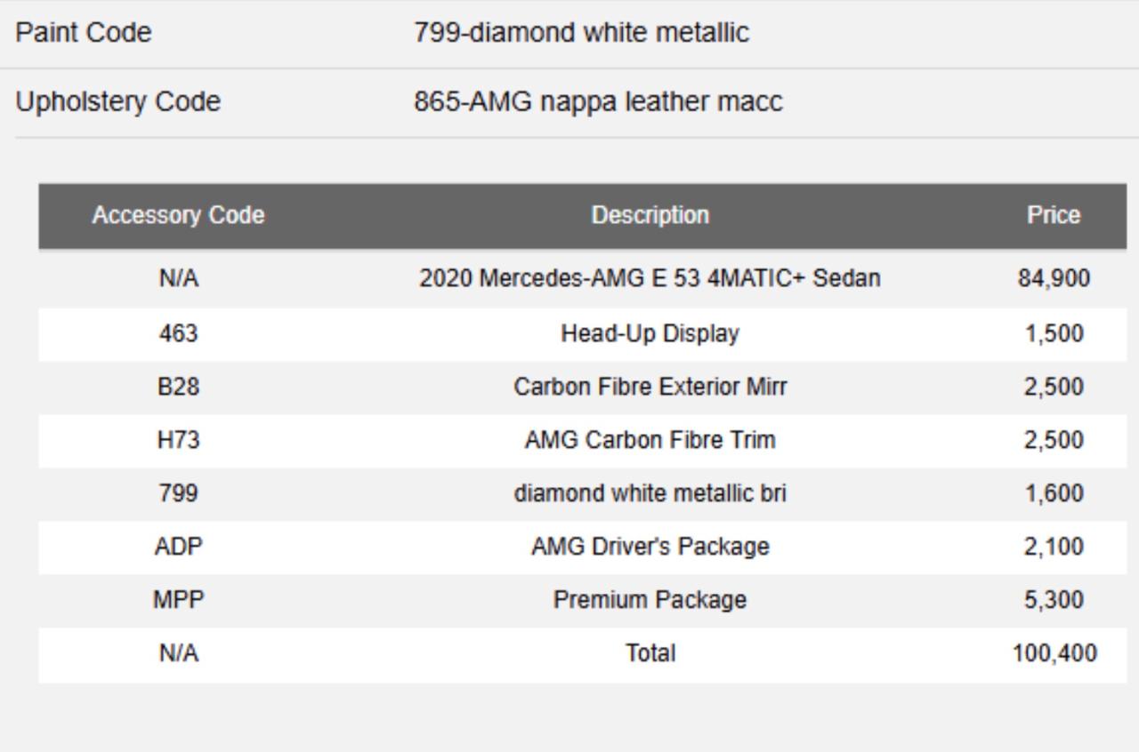Select accessory code H73

pyautogui.click(x=178, y=440)
